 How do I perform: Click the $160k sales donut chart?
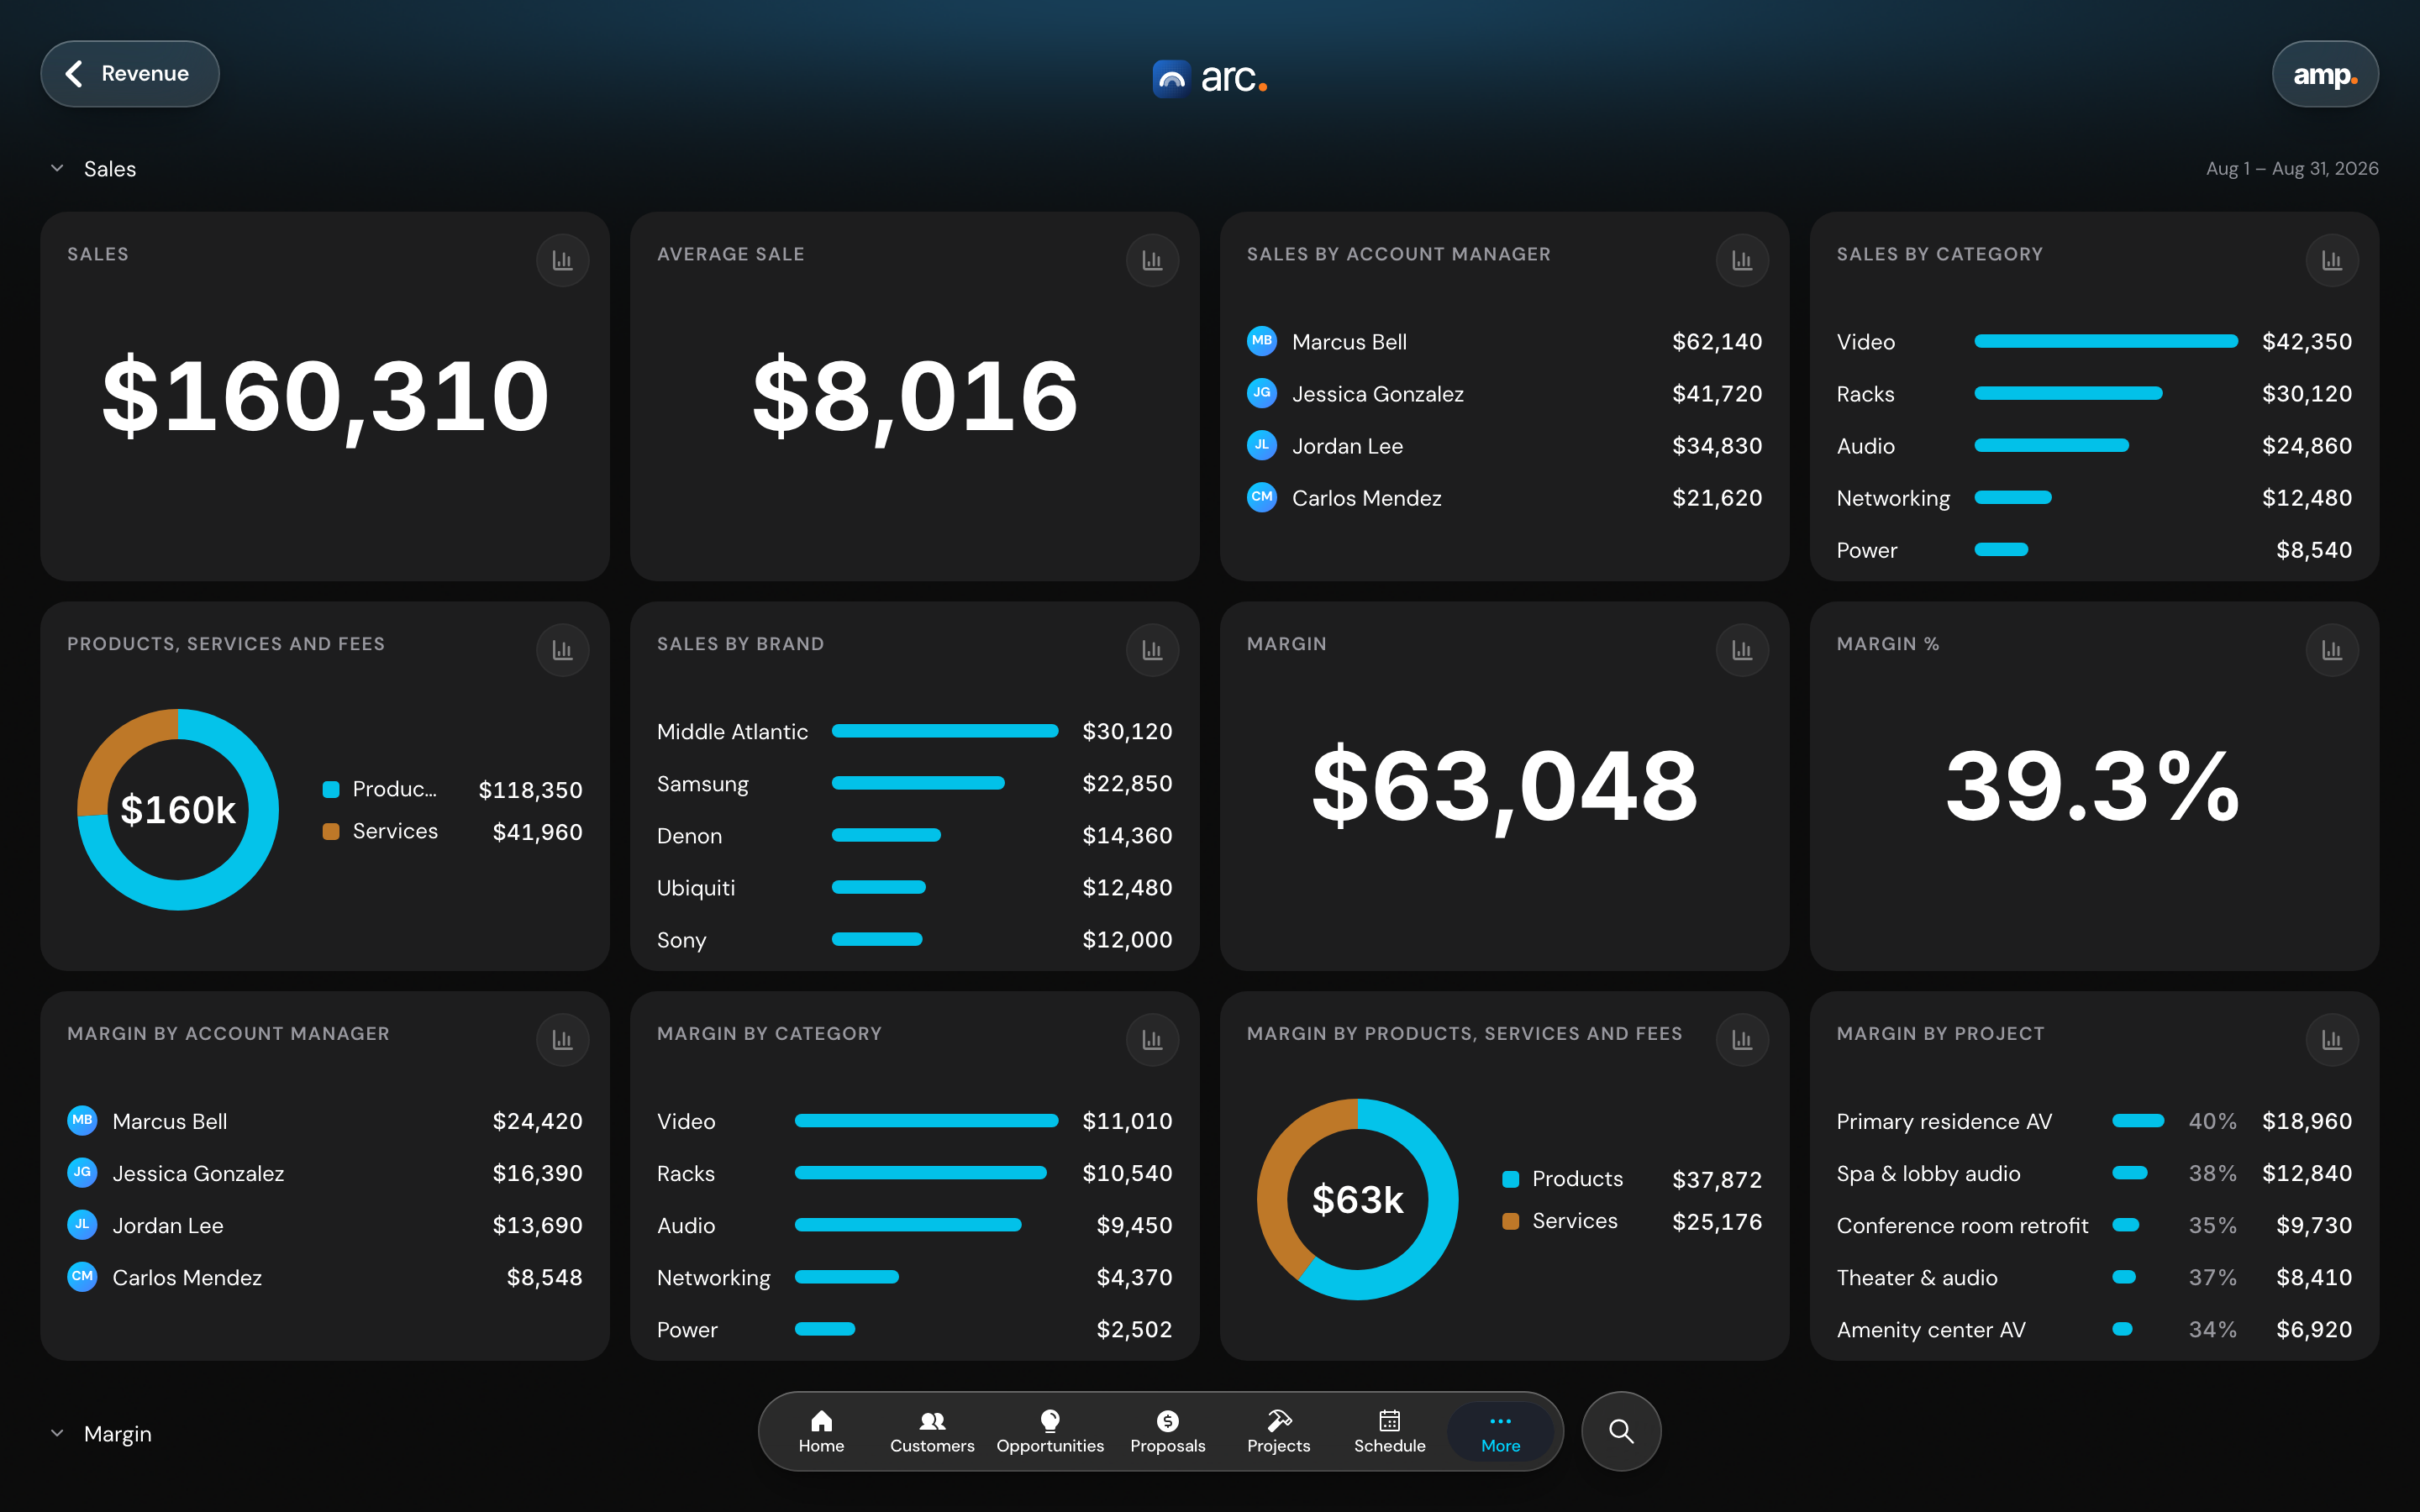coord(178,809)
